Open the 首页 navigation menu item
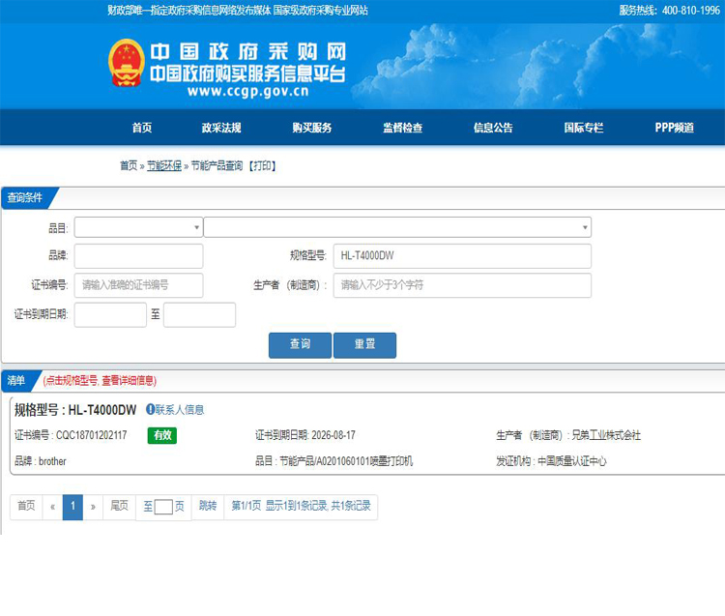This screenshot has width=725, height=616. coord(142,128)
